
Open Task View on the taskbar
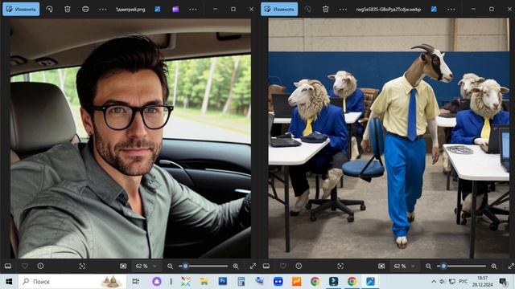pos(135,282)
